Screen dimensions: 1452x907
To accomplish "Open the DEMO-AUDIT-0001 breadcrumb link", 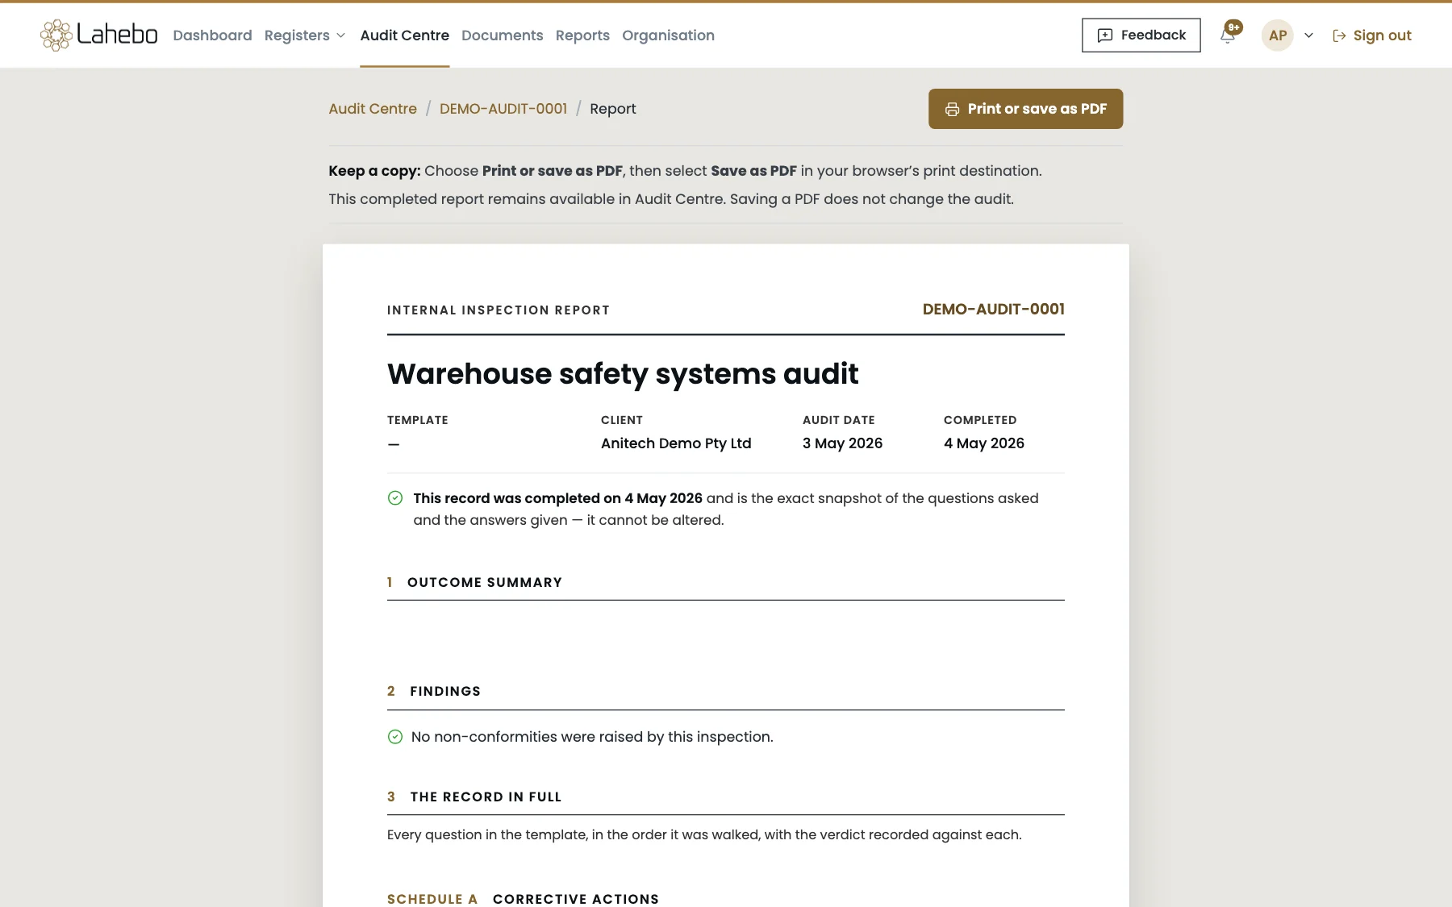I will tap(503, 109).
